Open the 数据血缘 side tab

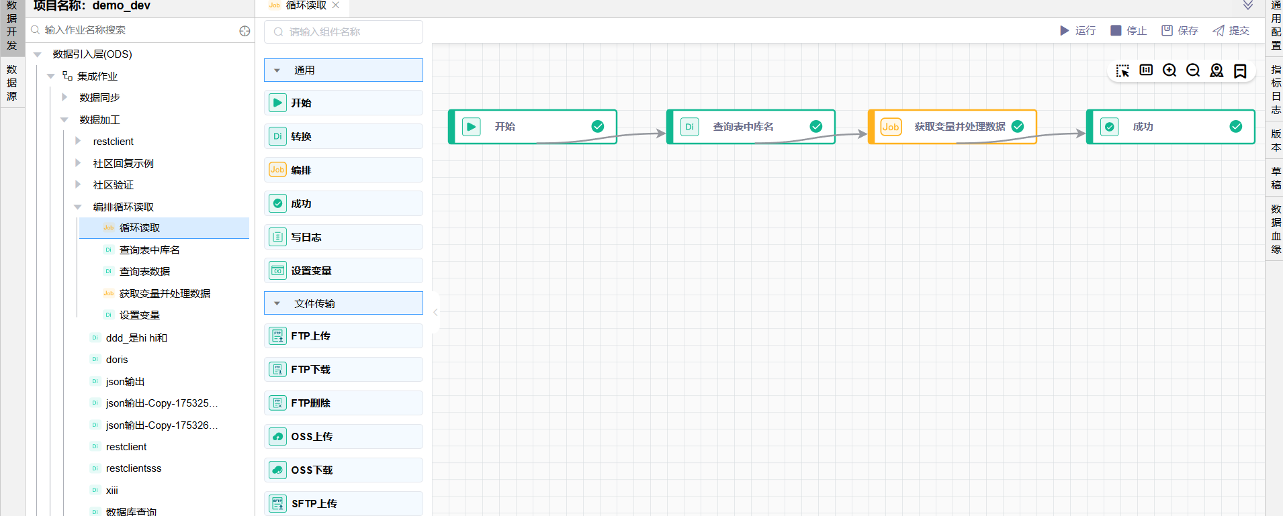1276,229
